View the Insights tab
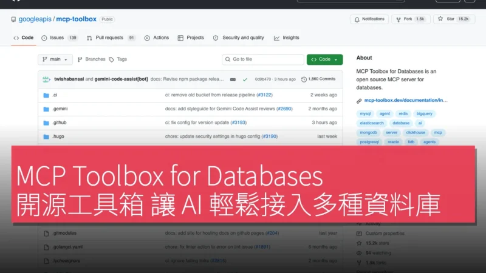Image resolution: width=486 pixels, height=273 pixels. (x=286, y=38)
